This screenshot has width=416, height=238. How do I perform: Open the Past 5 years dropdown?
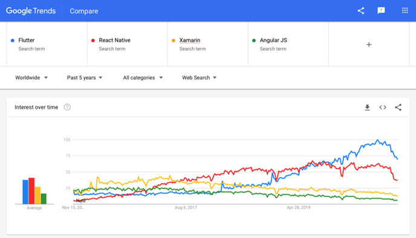pos(85,78)
